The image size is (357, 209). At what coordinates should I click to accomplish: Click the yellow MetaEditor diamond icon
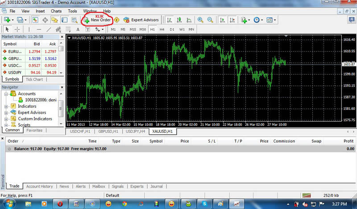click(117, 20)
